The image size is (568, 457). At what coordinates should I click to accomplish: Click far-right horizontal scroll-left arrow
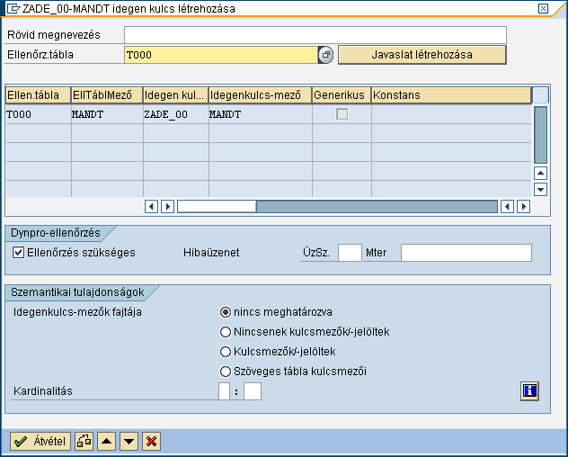click(x=507, y=207)
